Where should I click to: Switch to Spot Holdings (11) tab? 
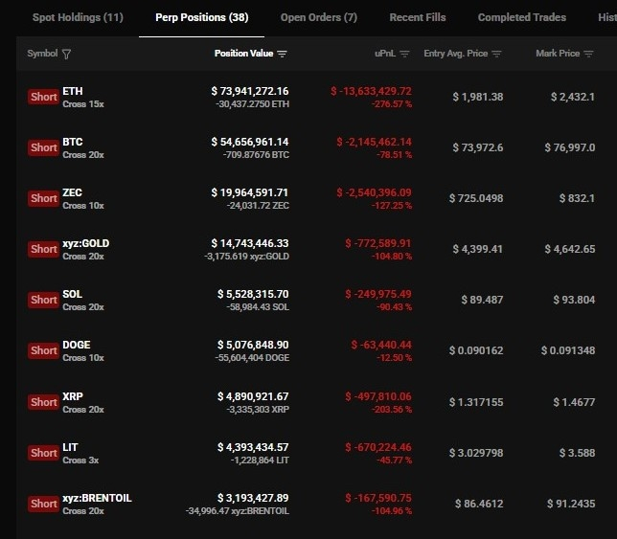(x=78, y=17)
